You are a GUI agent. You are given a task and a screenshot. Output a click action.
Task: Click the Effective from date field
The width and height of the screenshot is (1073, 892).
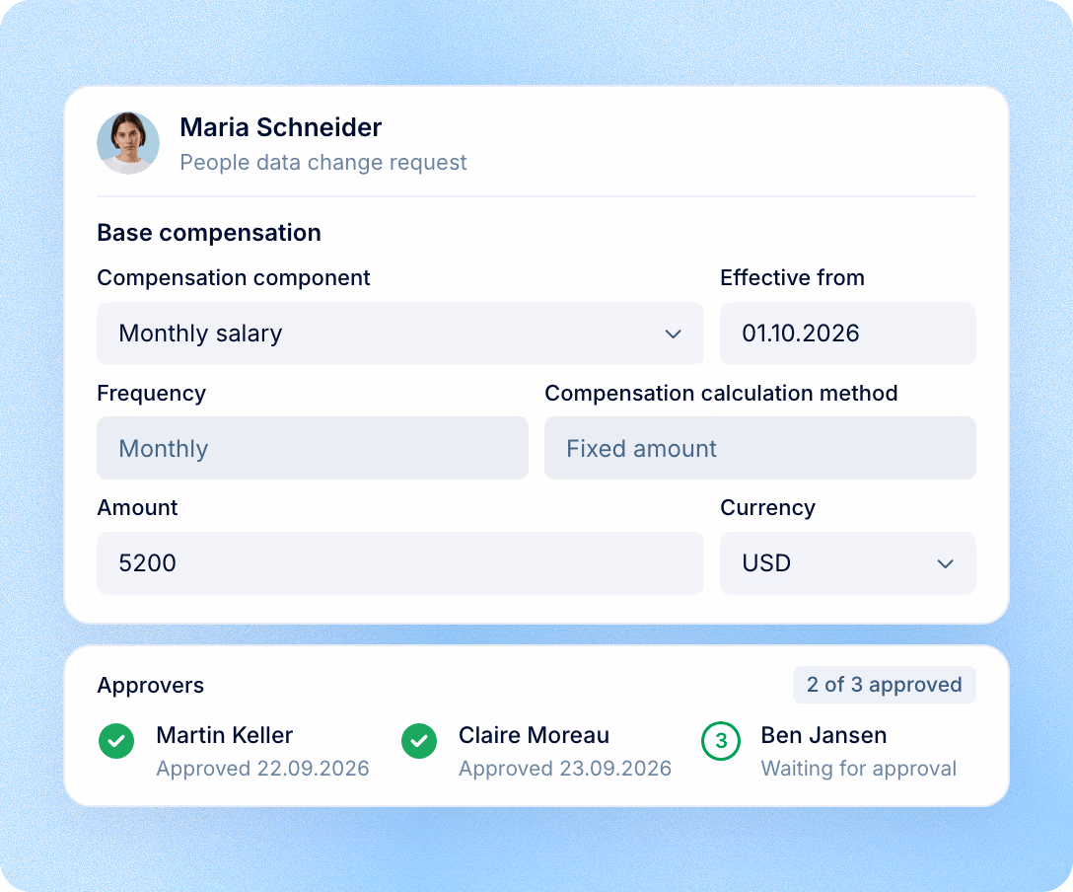click(848, 334)
